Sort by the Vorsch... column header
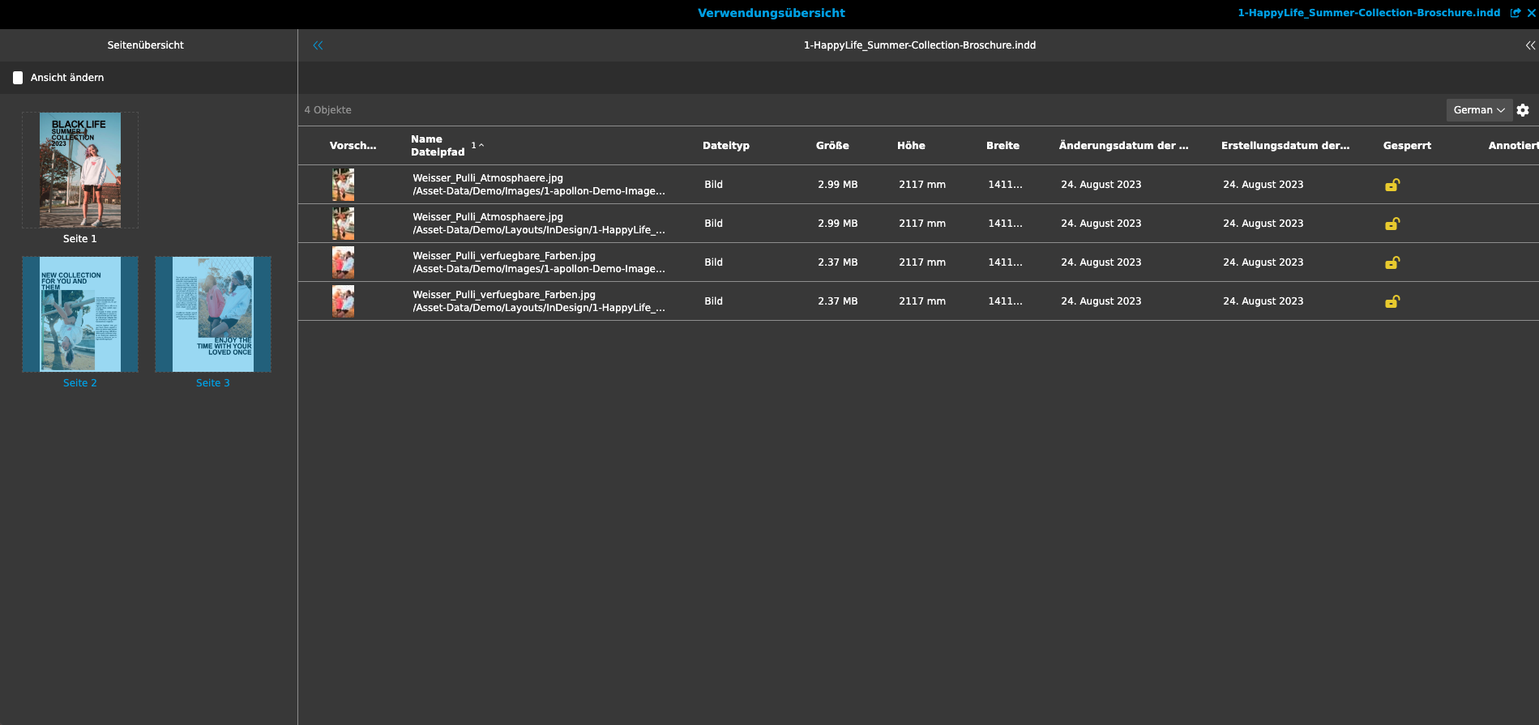Image resolution: width=1539 pixels, height=725 pixels. (353, 146)
